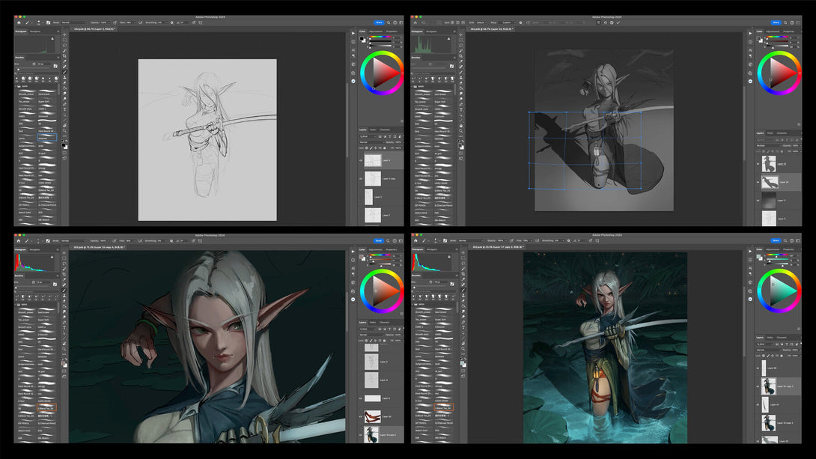Toggle eye for Layer 47 in bottom-right window

point(758,404)
